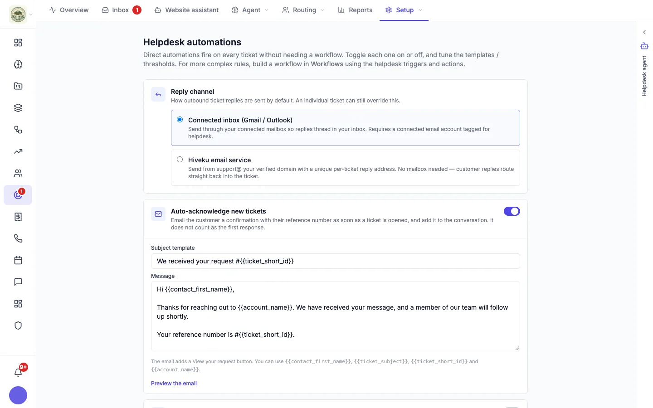The width and height of the screenshot is (653, 408).
Task: Open the workspace switcher chevron by logo
Action: click(31, 15)
